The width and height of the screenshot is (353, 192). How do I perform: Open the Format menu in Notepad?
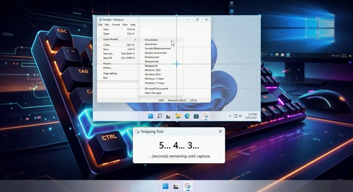point(116,25)
